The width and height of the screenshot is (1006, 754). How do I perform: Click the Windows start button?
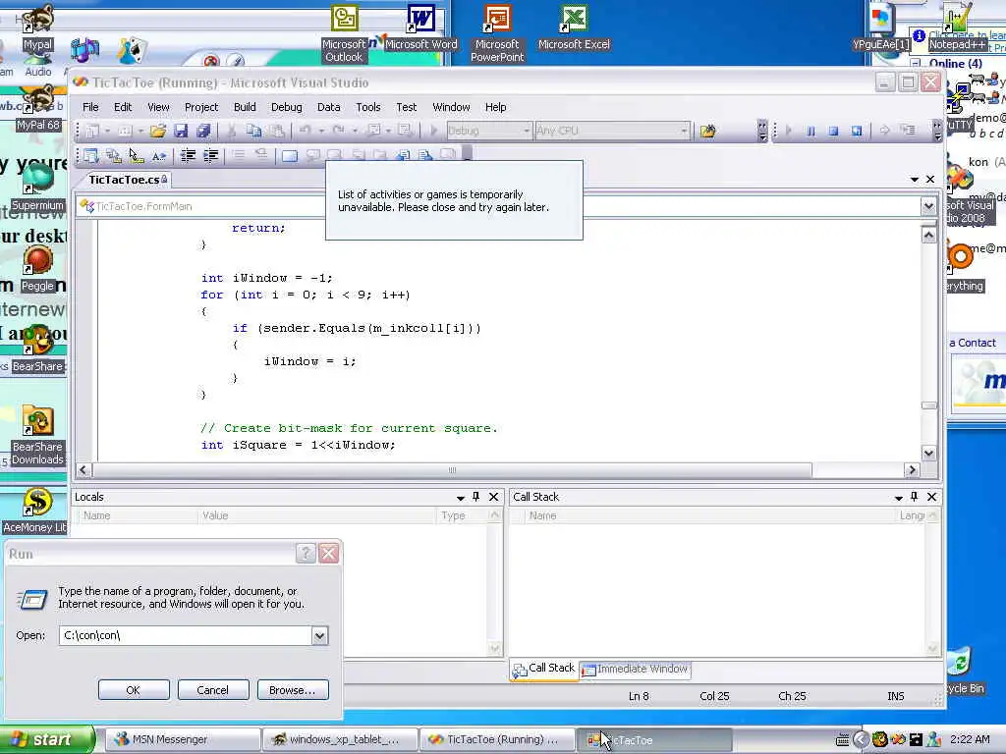coord(46,739)
